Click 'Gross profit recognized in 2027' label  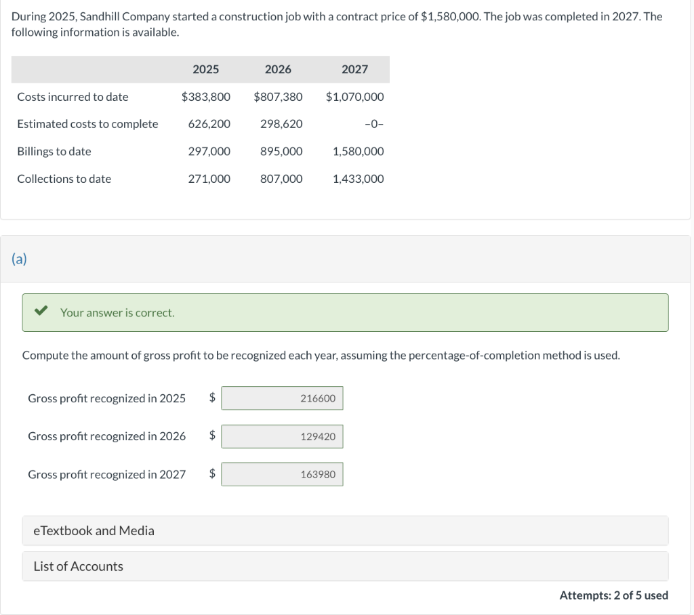coord(106,474)
